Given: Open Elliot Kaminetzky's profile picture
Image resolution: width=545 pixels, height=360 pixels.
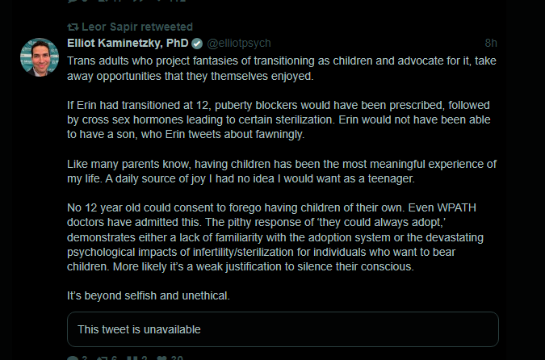Looking at the screenshot, I should (x=39, y=57).
